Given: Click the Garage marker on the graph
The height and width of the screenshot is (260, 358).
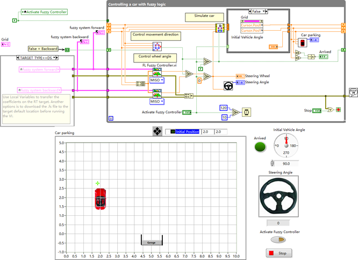Looking at the screenshot, I should pos(152,240).
